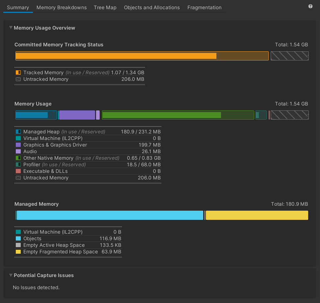Image resolution: width=320 pixels, height=303 pixels.
Task: Click the Graphics & Graphics Driver swatch
Action: pos(18,145)
